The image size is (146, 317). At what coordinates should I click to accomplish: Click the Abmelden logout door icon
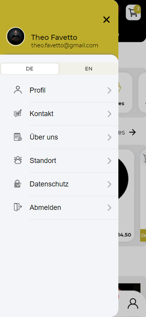pos(18,207)
